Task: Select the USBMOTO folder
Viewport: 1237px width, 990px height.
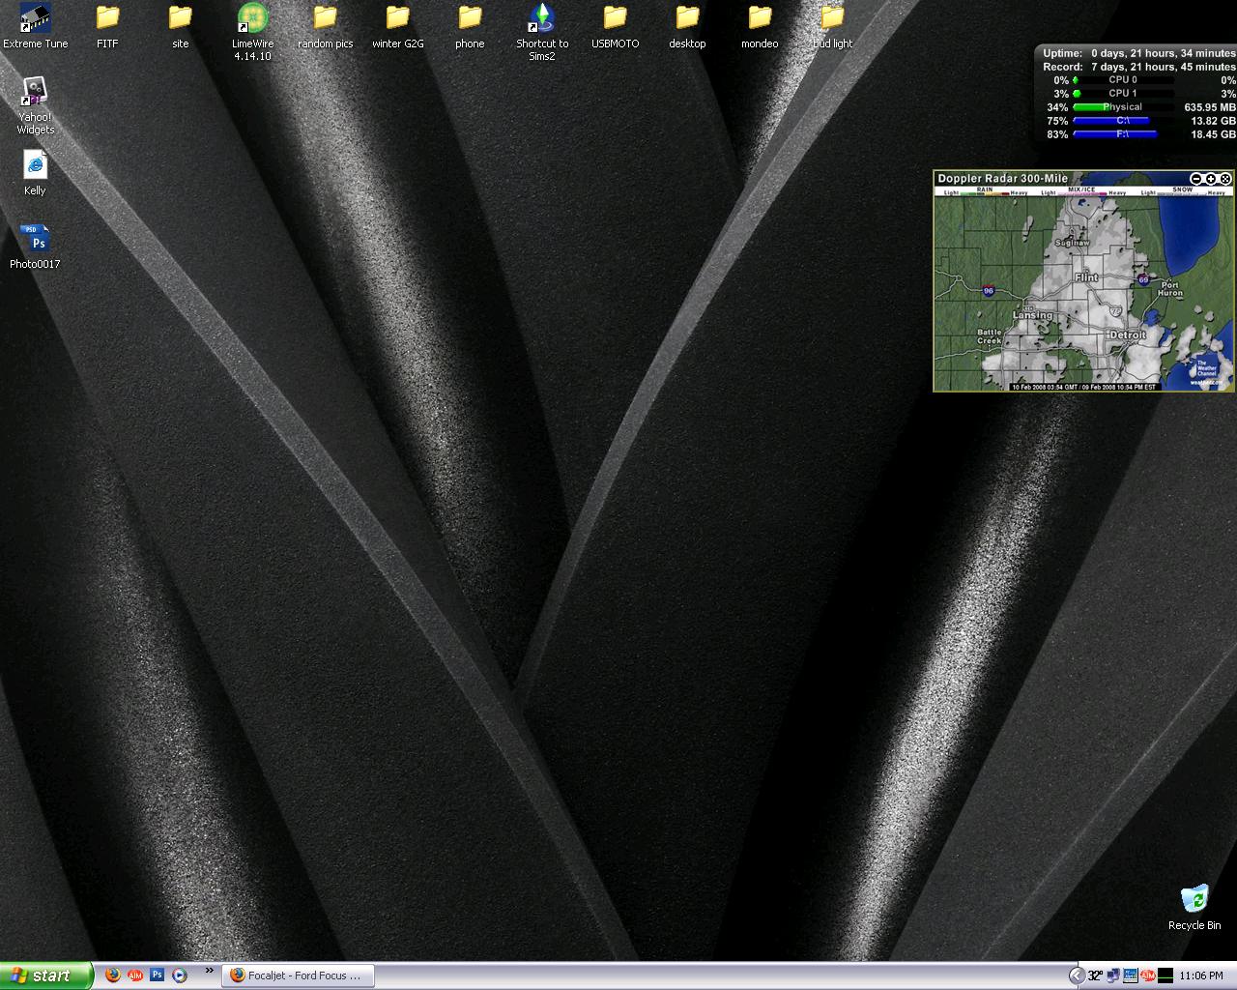Action: pyautogui.click(x=616, y=26)
